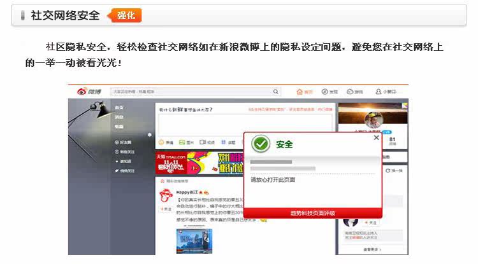Focus the Weibo search box
Viewport: 478px width, 264px height.
pyautogui.click(x=196, y=92)
